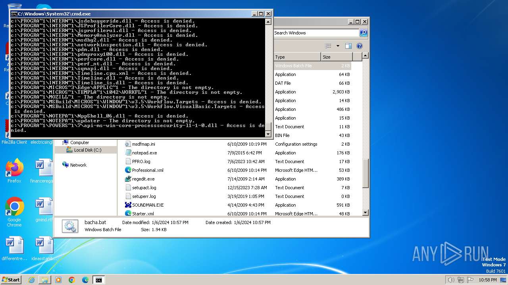This screenshot has width=508, height=285.
Task: Select Computer in the navigation pane
Action: 79,142
